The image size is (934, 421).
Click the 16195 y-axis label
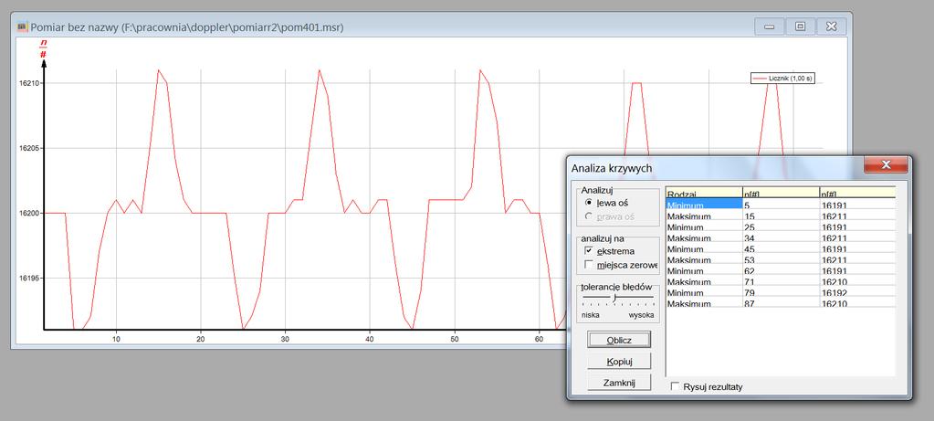point(28,279)
